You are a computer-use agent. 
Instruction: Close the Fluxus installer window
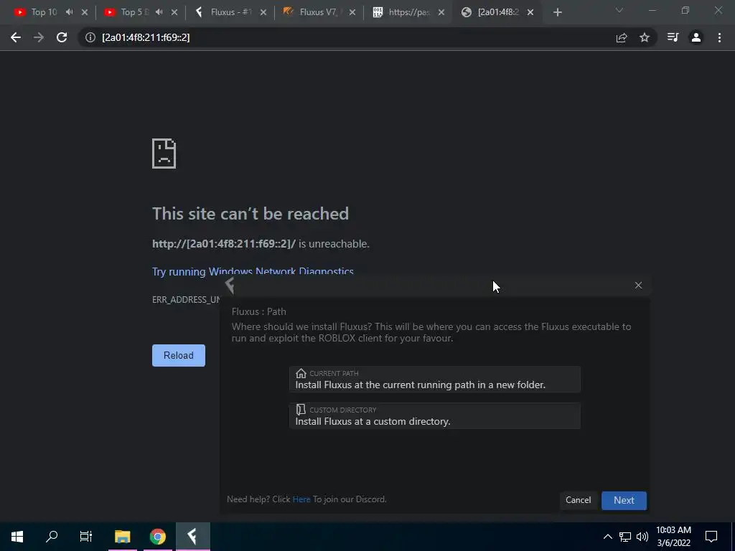point(638,286)
